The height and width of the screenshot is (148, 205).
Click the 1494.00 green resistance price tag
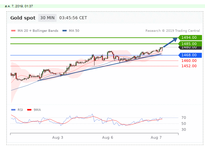point(190,38)
